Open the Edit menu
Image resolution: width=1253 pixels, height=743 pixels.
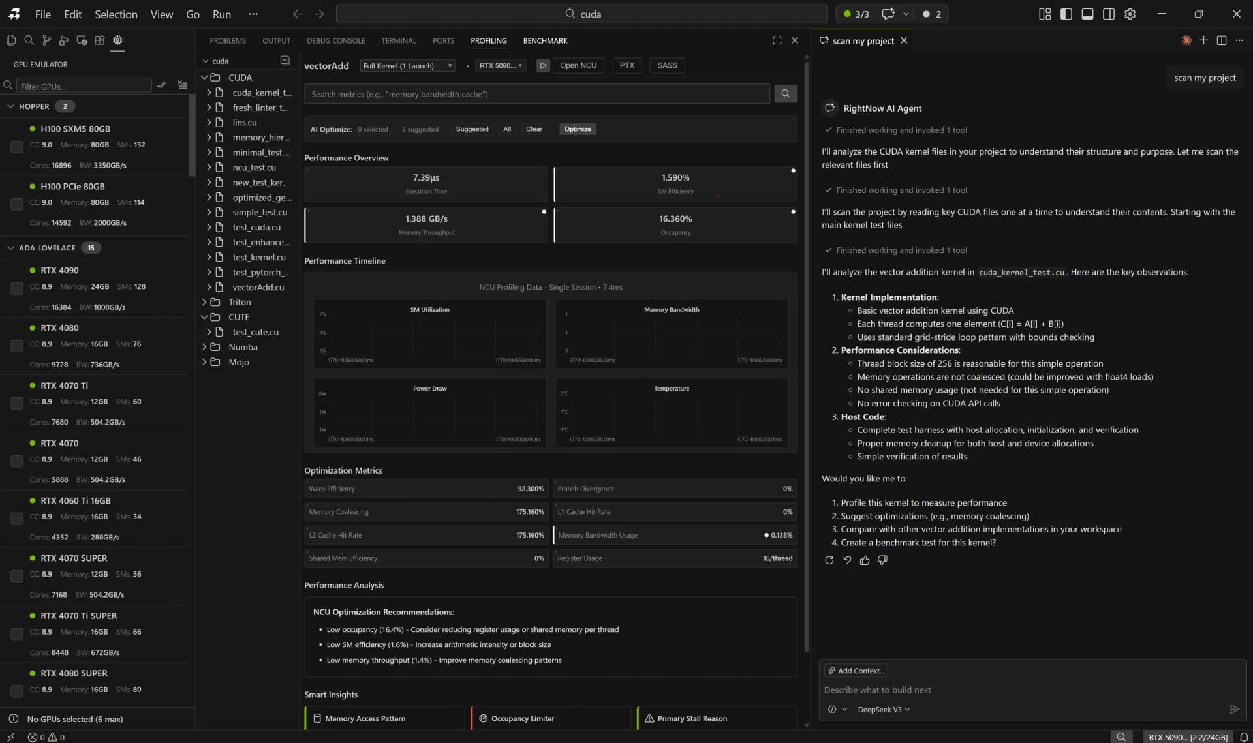tap(72, 14)
